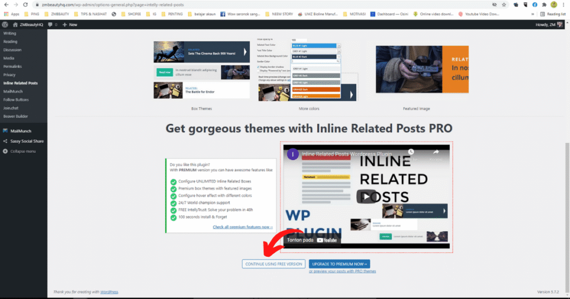Screen dimensions: 570x299
Task: Open the globe bookmark icon
Action: (114, 14)
